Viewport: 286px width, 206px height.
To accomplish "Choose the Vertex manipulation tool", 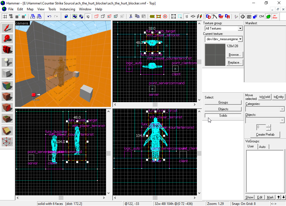I will pyautogui.click(x=7, y=142).
